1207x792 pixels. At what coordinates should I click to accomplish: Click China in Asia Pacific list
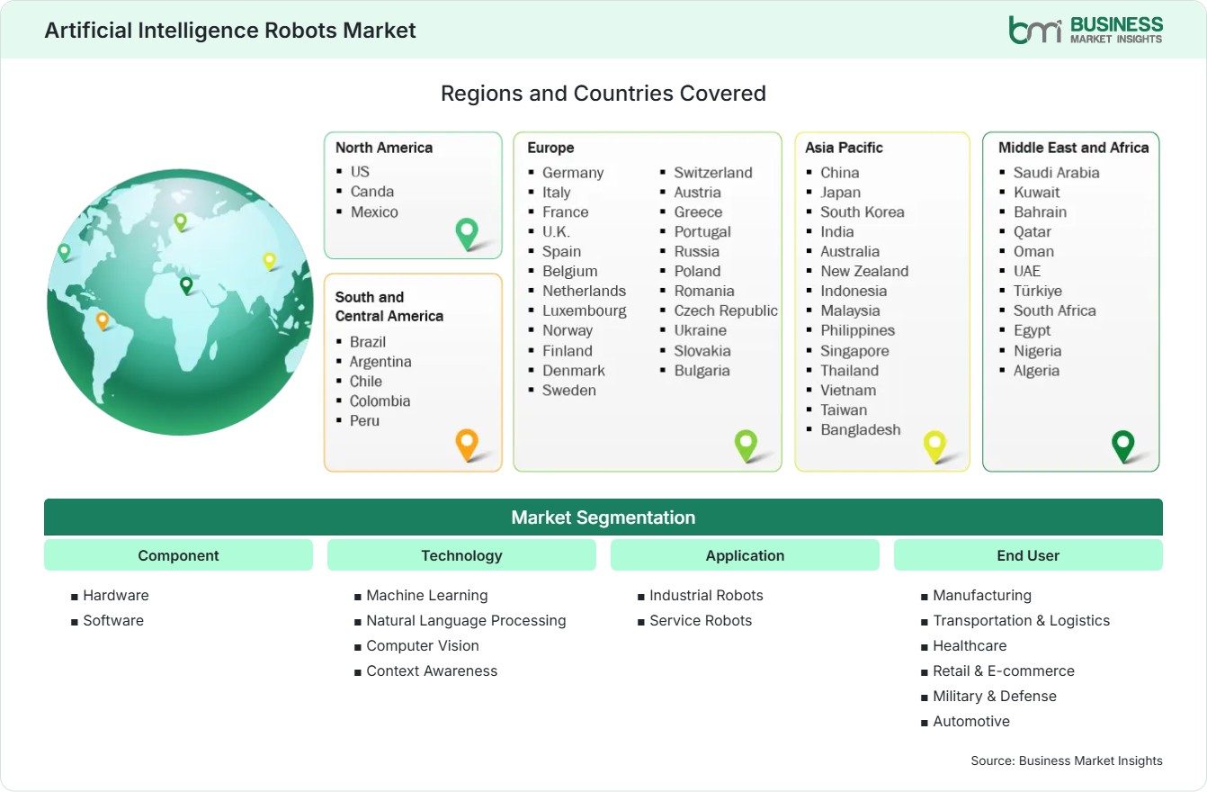840,172
